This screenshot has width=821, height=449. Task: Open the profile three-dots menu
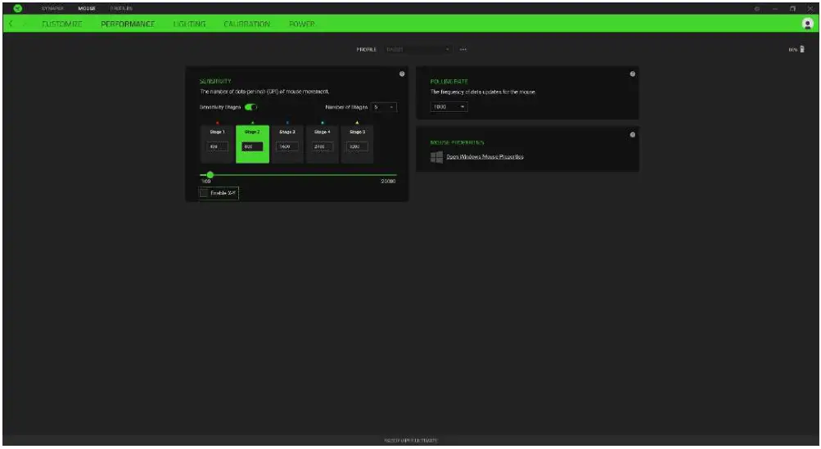click(x=462, y=49)
